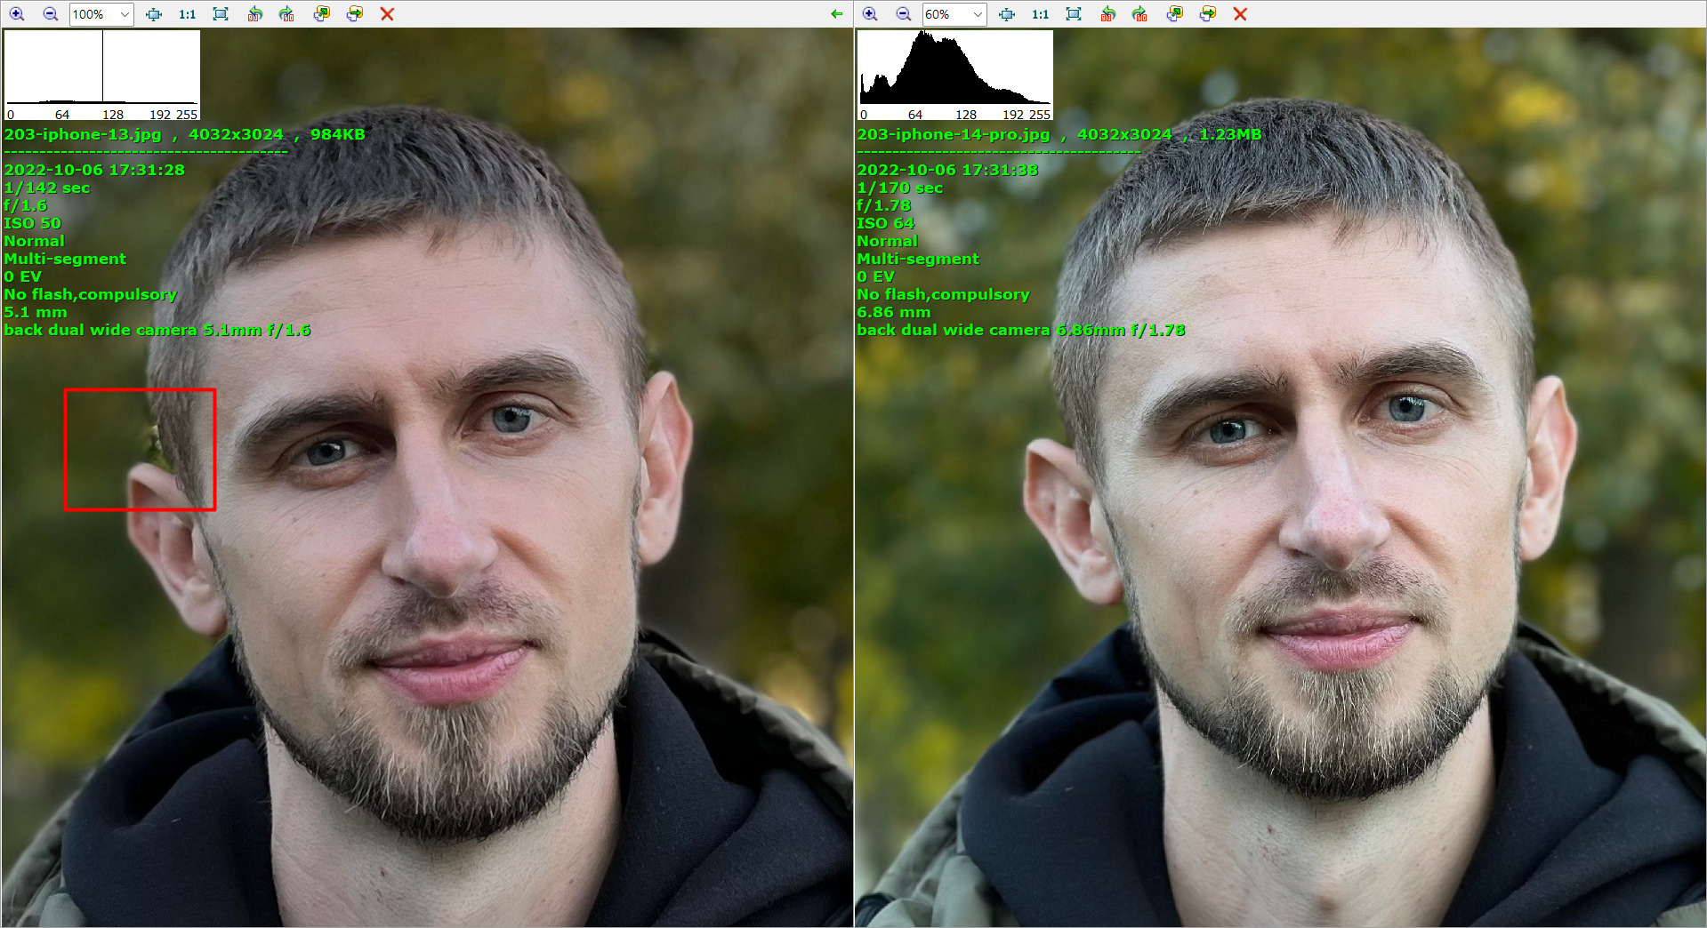Zoom out on the right iPhone 14 Pro image
Viewport: 1707px width, 928px height.
click(904, 14)
